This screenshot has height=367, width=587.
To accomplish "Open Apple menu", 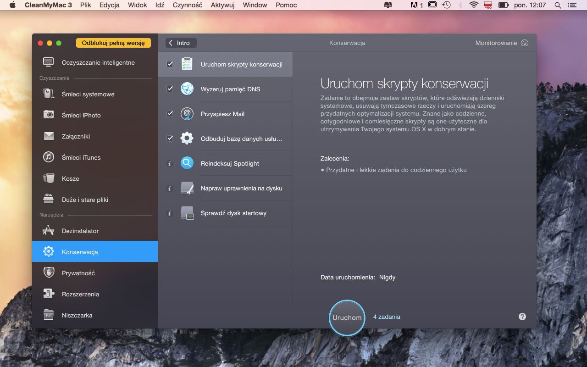I will click(12, 5).
